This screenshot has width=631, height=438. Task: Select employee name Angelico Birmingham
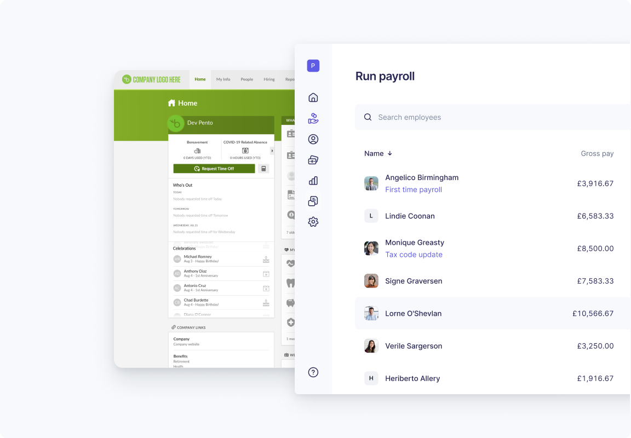click(x=422, y=177)
